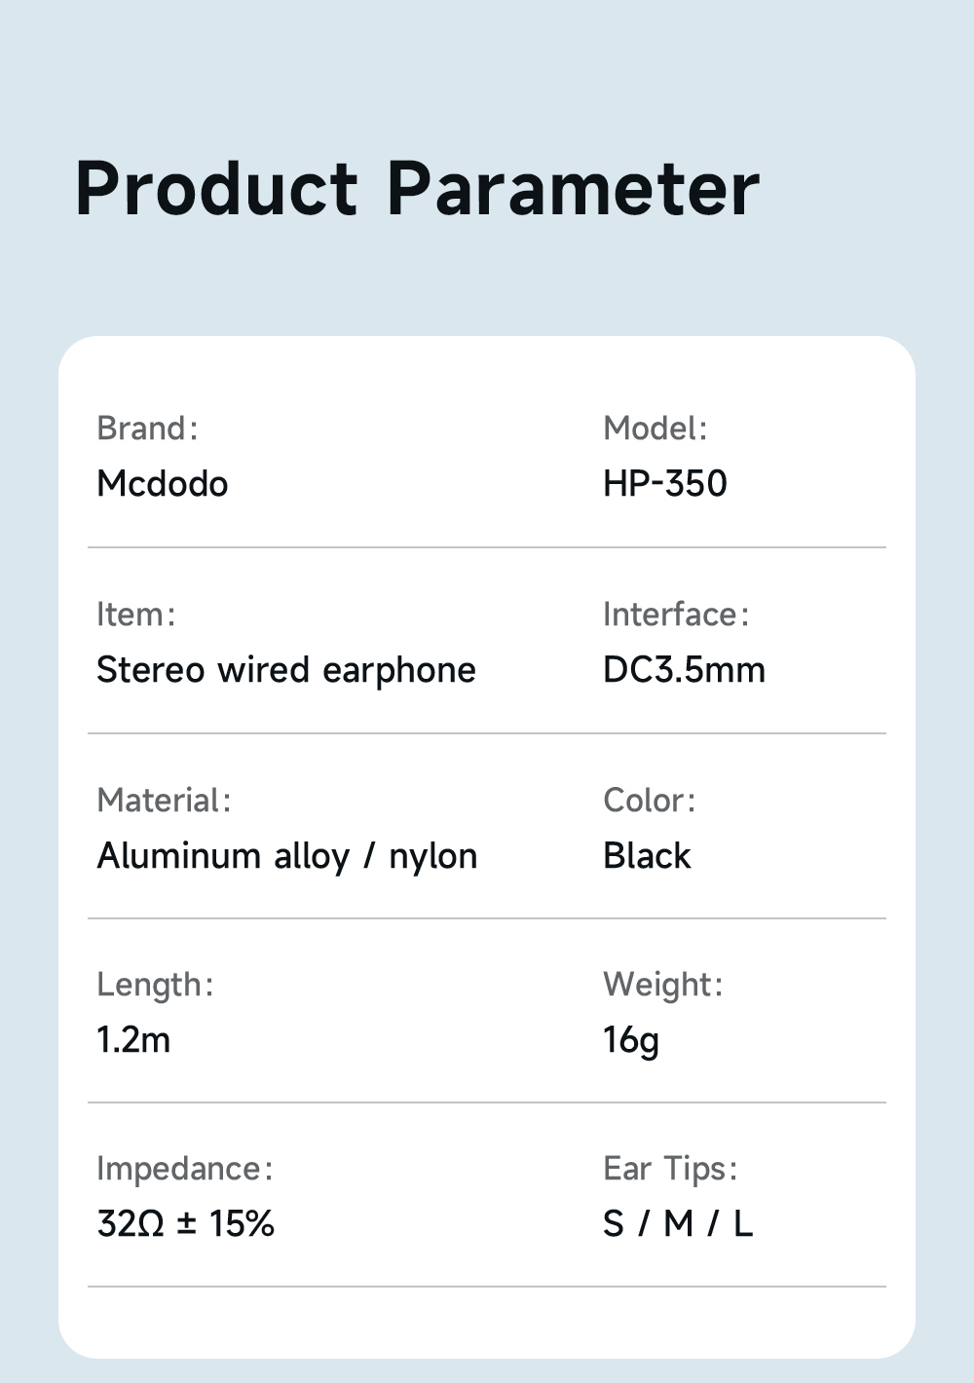Click the Product Parameter heading

pyautogui.click(x=417, y=188)
